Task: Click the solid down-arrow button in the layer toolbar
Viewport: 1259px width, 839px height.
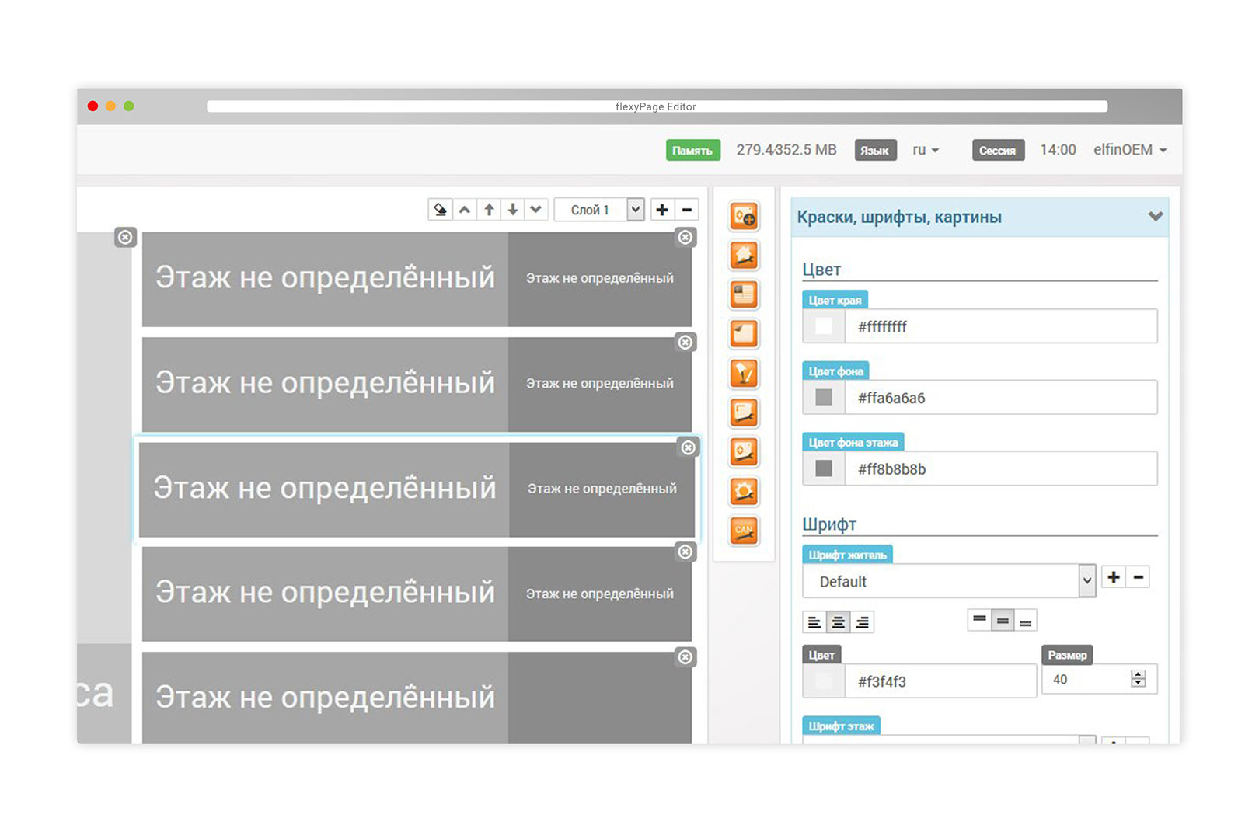Action: 513,210
